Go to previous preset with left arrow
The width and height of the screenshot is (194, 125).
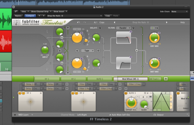pos(114,22)
